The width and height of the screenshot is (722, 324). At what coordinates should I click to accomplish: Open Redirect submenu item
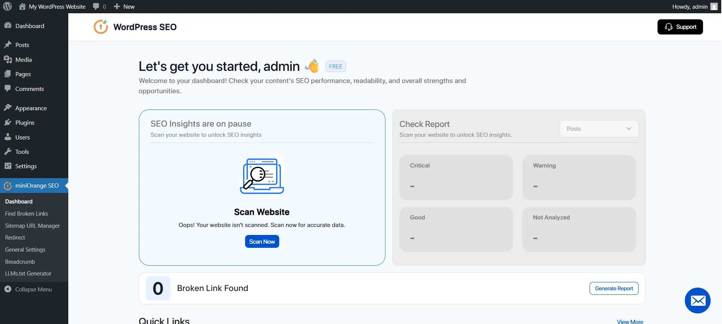tap(15, 238)
